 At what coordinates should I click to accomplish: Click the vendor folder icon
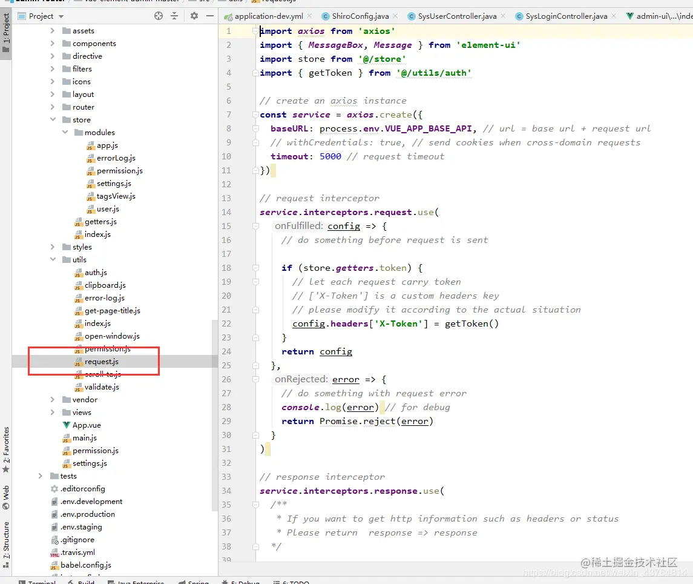pos(67,399)
